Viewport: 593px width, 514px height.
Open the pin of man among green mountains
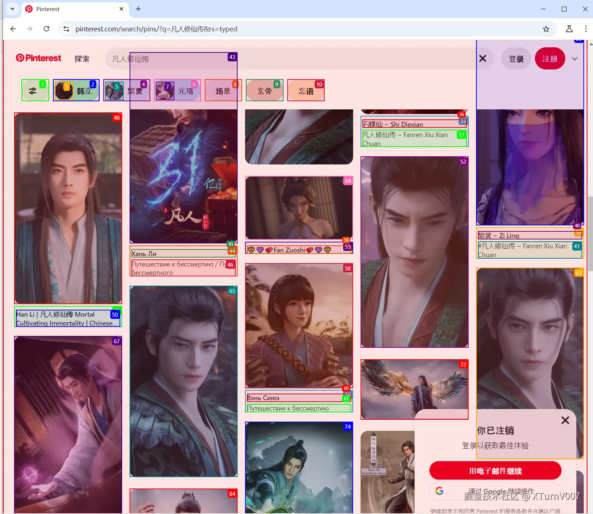click(299, 467)
